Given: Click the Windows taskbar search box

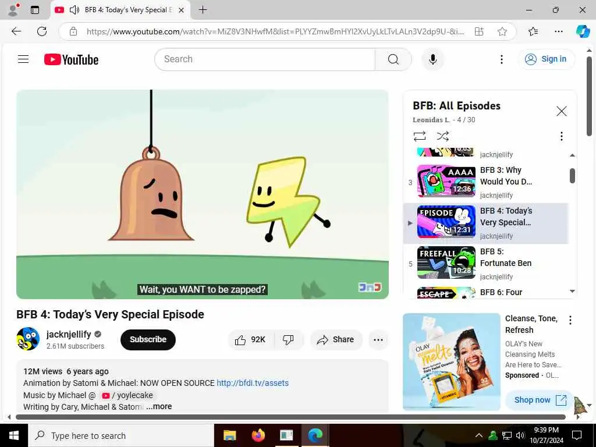Looking at the screenshot, I should point(121,435).
